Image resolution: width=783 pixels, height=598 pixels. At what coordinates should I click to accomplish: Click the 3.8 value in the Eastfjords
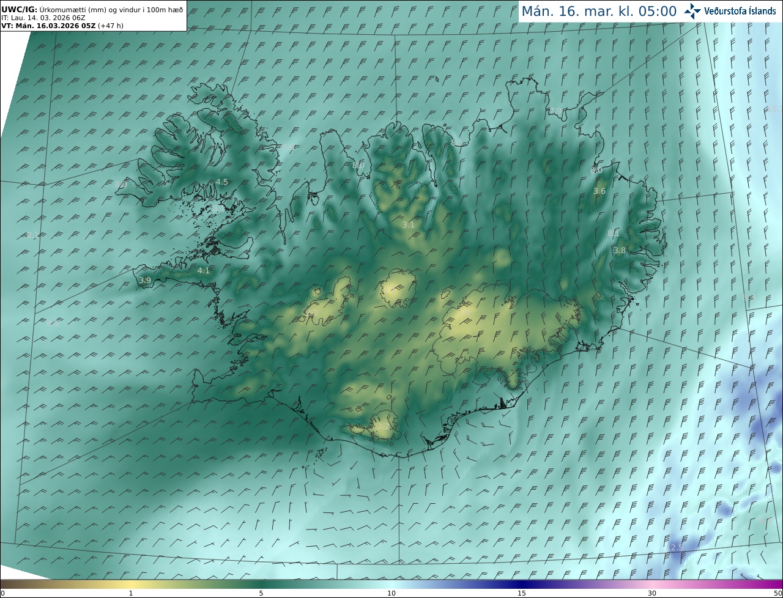pos(619,251)
